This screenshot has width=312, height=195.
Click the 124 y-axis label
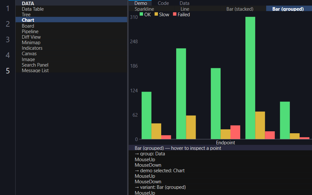click(x=134, y=91)
